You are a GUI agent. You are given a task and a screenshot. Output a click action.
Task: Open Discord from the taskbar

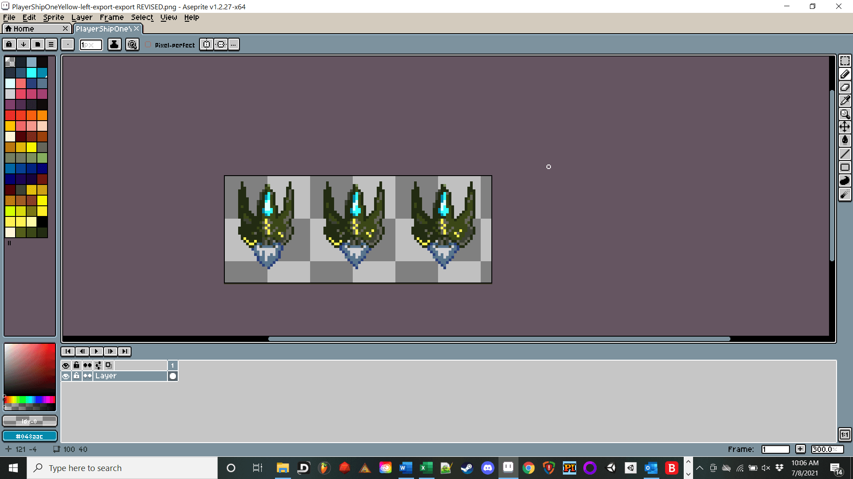[x=487, y=468]
